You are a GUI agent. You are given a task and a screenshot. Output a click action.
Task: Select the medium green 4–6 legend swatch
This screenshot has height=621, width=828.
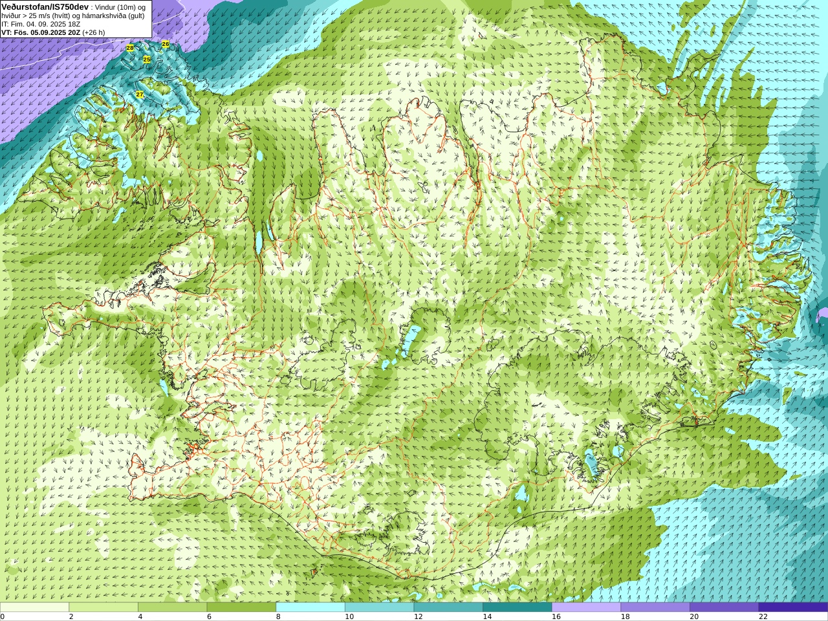pos(172,607)
